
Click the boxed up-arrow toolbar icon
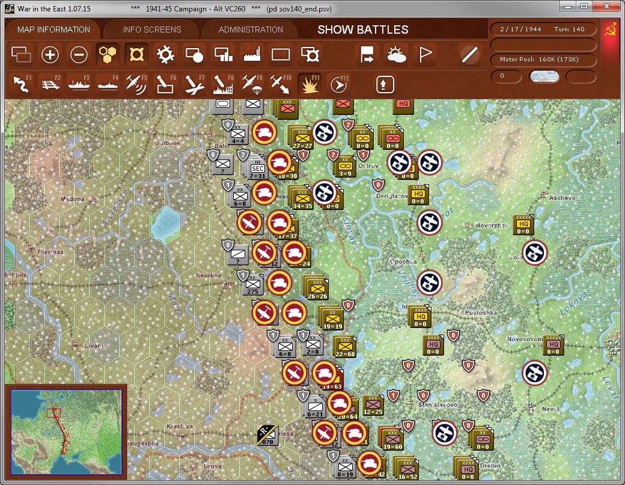tap(385, 84)
